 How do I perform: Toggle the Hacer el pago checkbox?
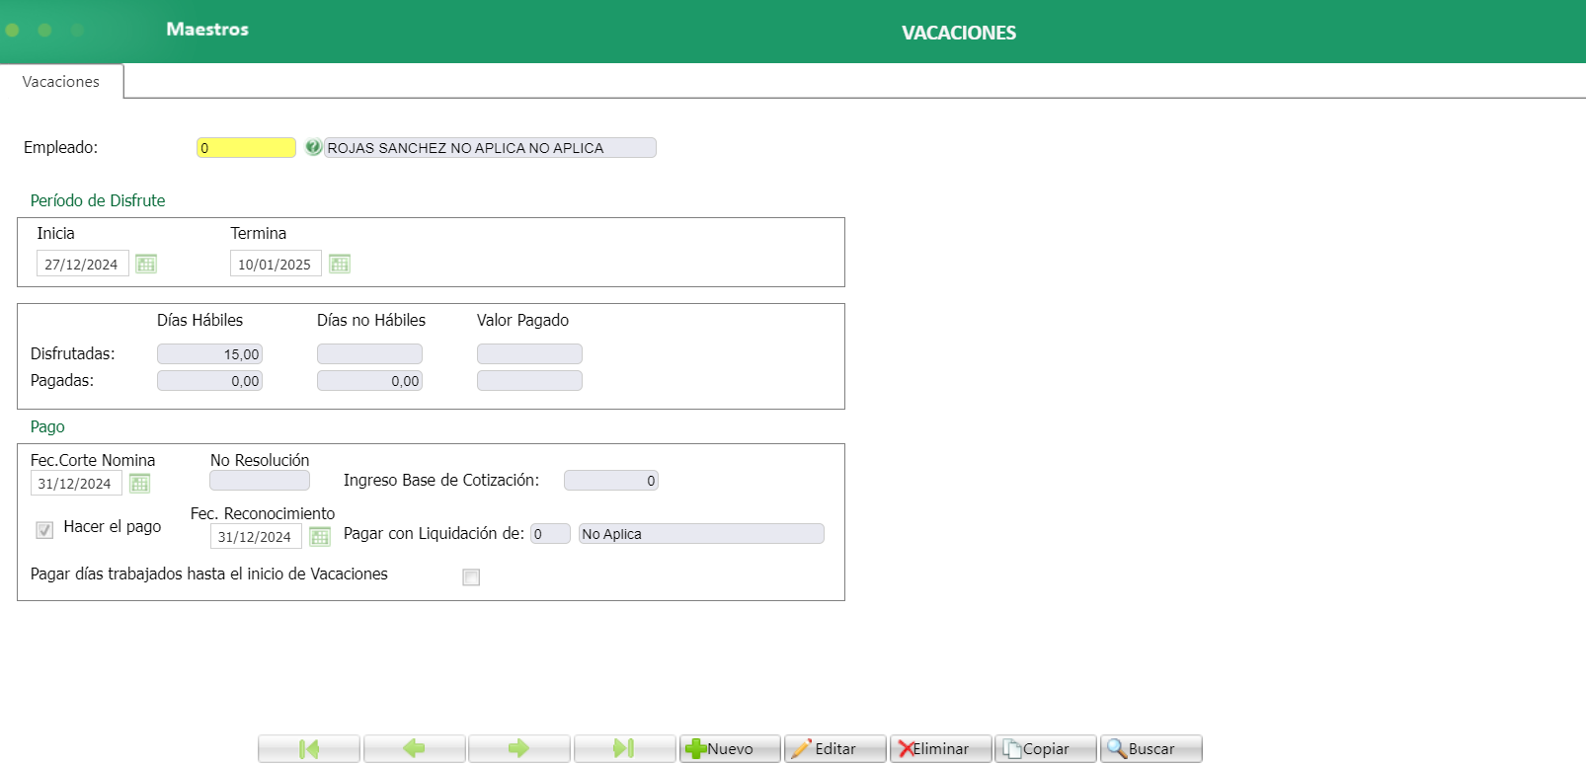[44, 530]
